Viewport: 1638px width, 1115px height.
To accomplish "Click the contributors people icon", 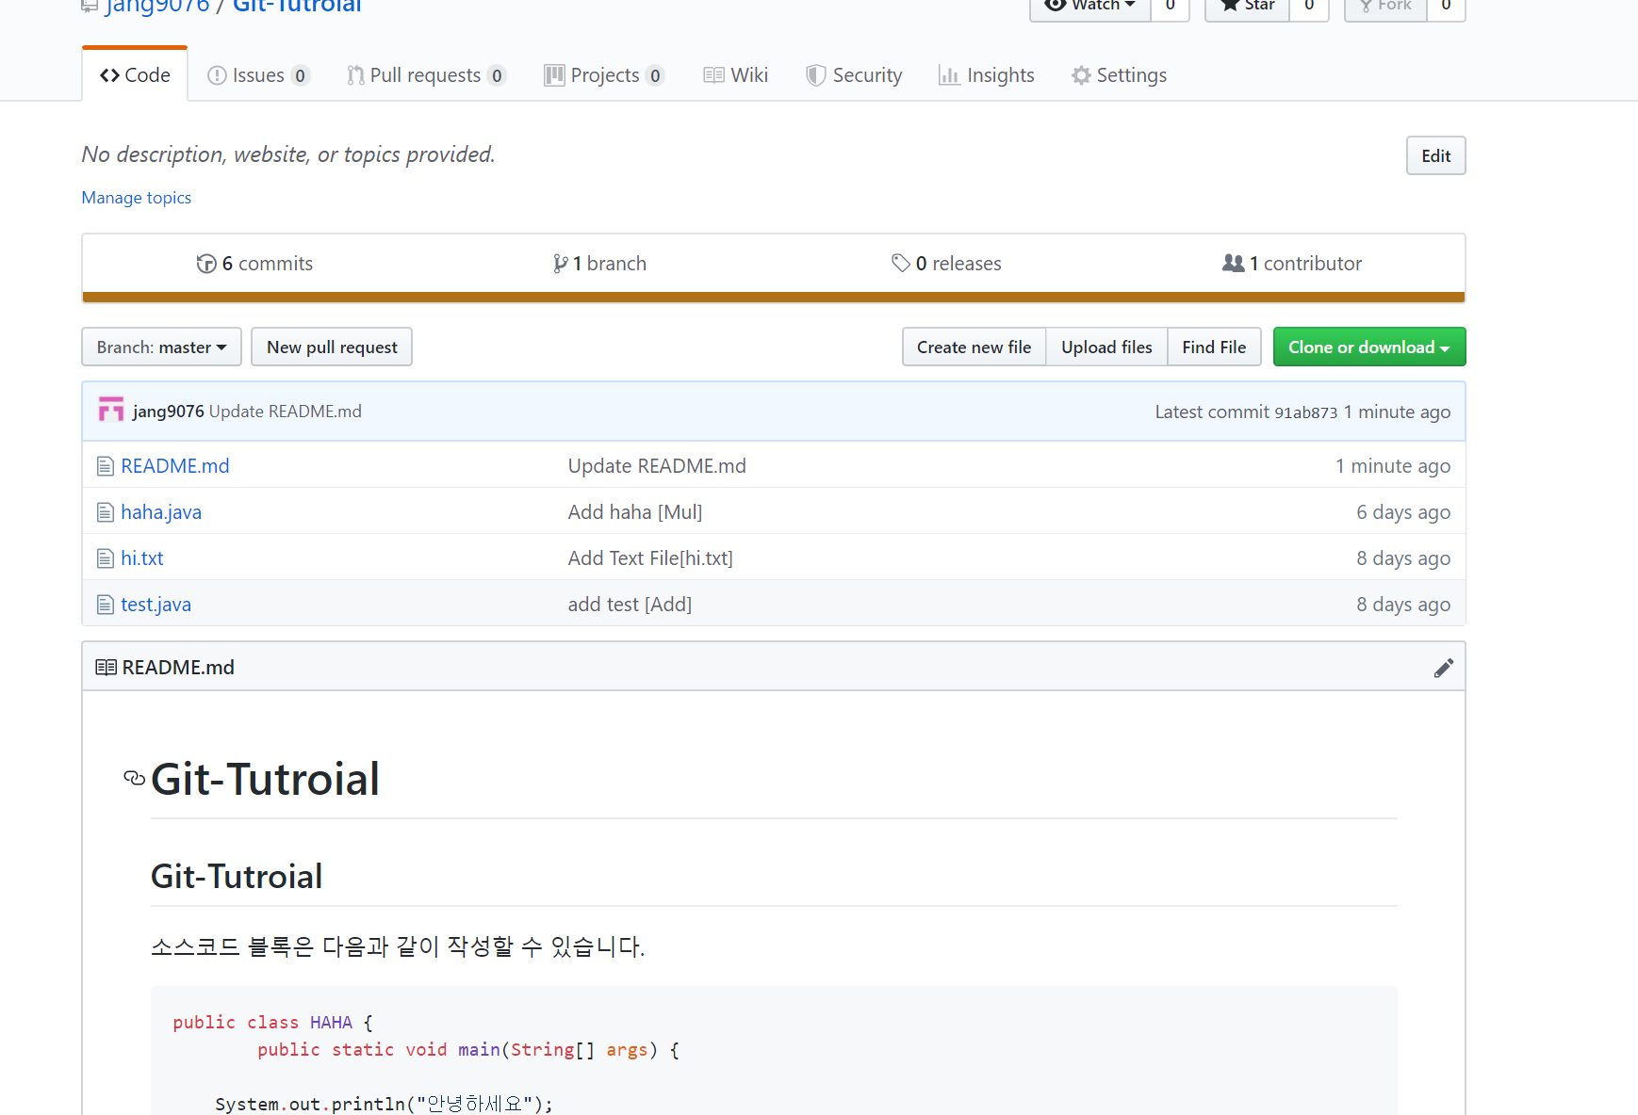I will [x=1234, y=264].
